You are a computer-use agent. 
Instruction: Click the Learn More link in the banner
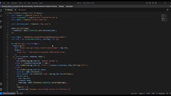[x=69, y=6]
